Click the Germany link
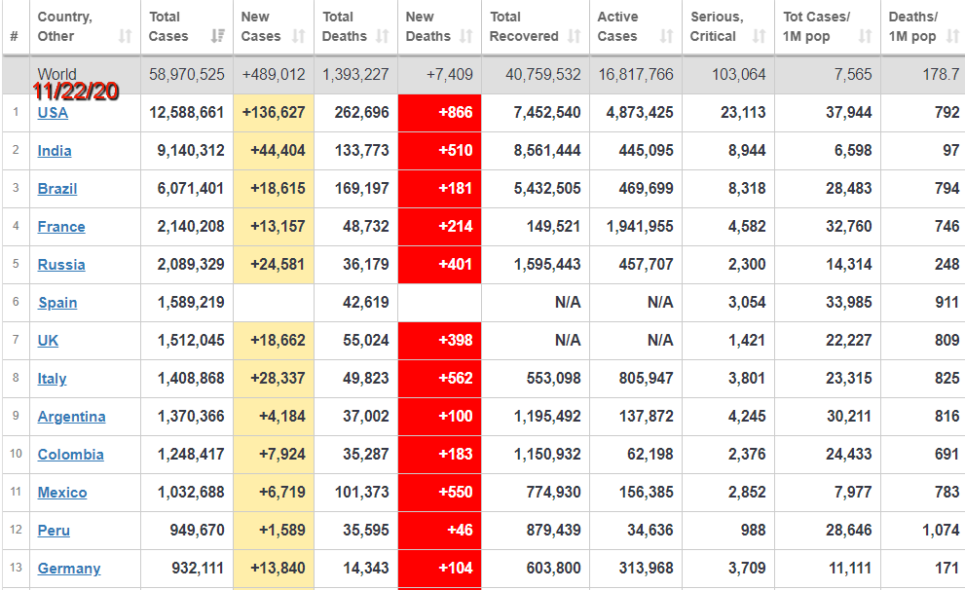This screenshot has height=590, width=965. [69, 569]
